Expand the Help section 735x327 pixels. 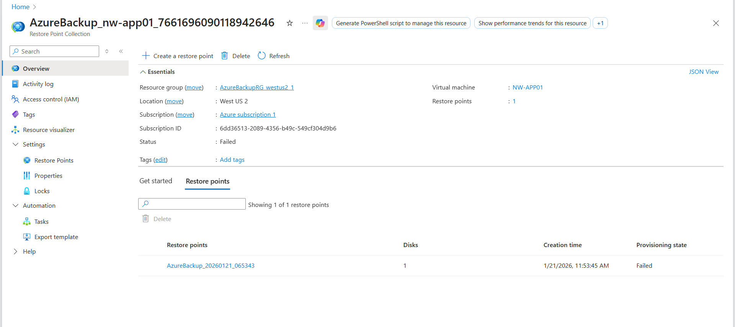pyautogui.click(x=16, y=251)
